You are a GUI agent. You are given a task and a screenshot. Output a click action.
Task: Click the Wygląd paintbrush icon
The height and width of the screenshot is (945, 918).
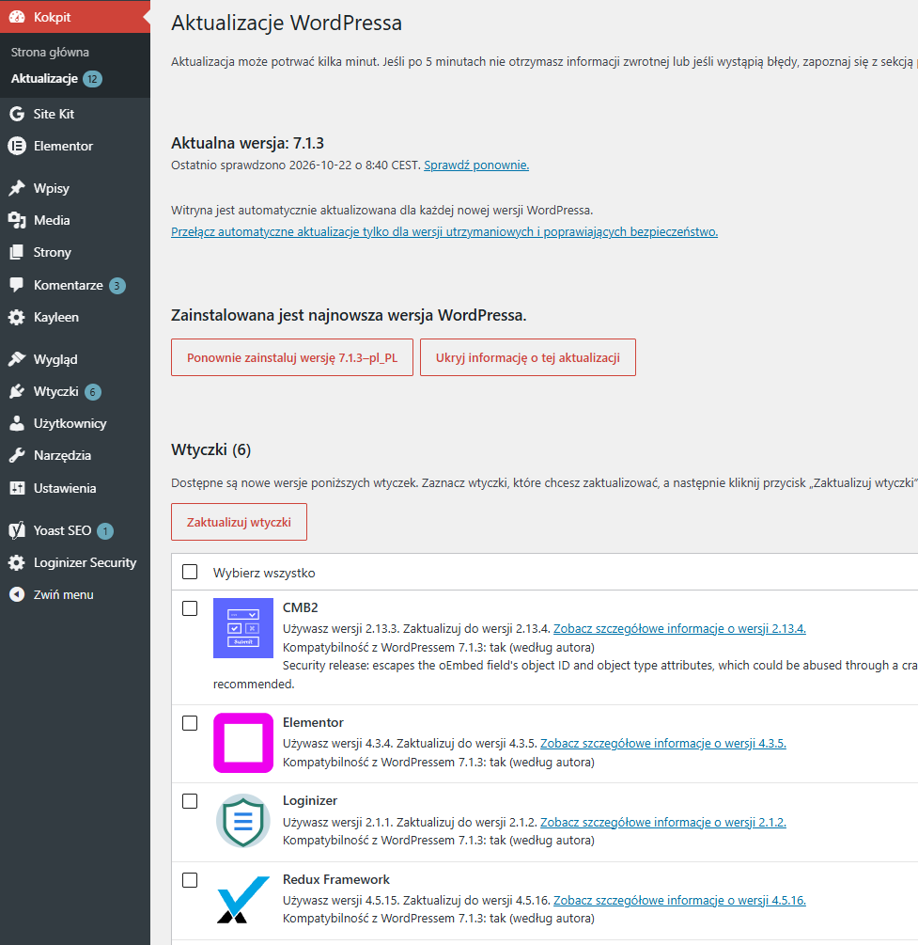[x=17, y=359]
